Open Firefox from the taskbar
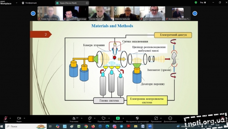The width and height of the screenshot is (228, 129). 93,127
